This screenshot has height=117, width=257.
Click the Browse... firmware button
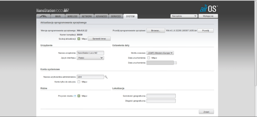[x=156, y=31]
